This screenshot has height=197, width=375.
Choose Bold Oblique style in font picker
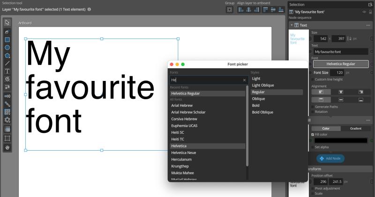[263, 112]
